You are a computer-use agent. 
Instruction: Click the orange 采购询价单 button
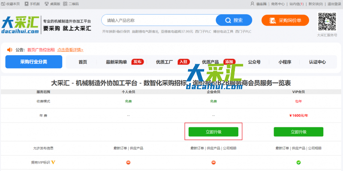pos(285,21)
